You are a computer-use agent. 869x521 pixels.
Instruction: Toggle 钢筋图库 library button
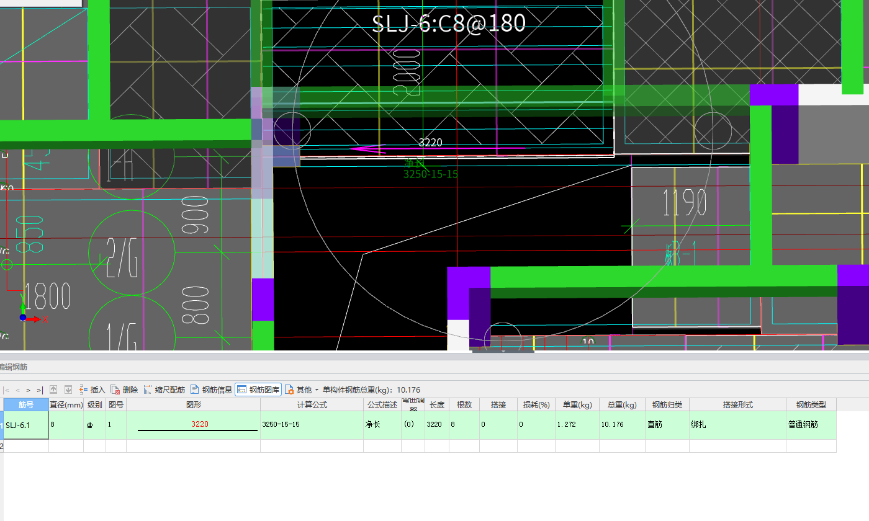(258, 390)
